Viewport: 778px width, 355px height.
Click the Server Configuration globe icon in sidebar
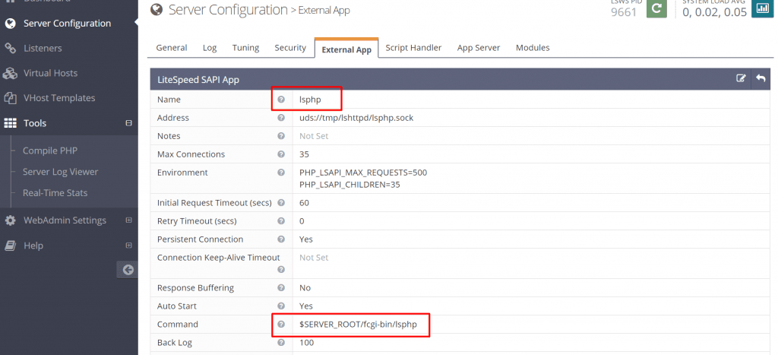(x=10, y=24)
